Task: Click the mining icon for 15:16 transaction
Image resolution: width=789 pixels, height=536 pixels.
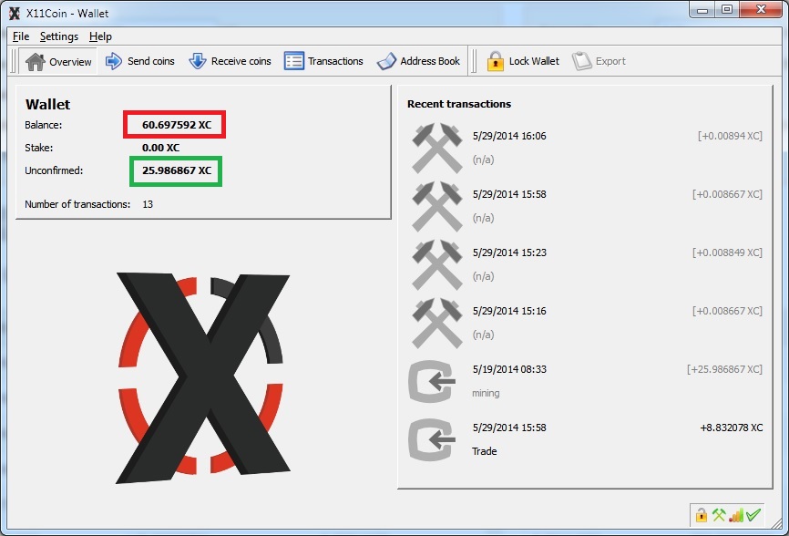Action: click(436, 323)
